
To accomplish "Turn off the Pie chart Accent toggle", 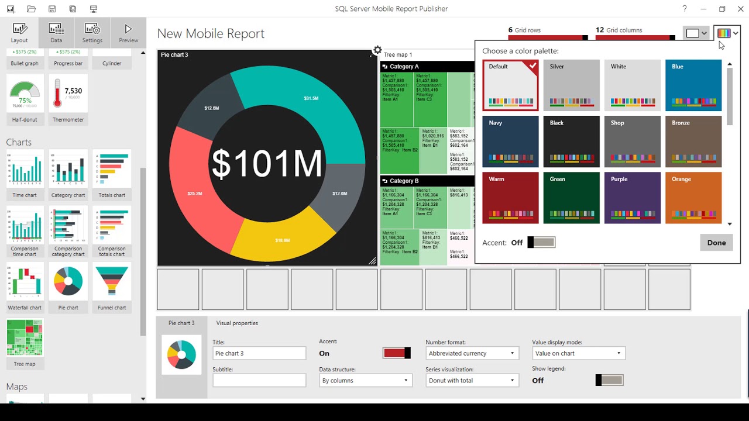I will coord(397,353).
